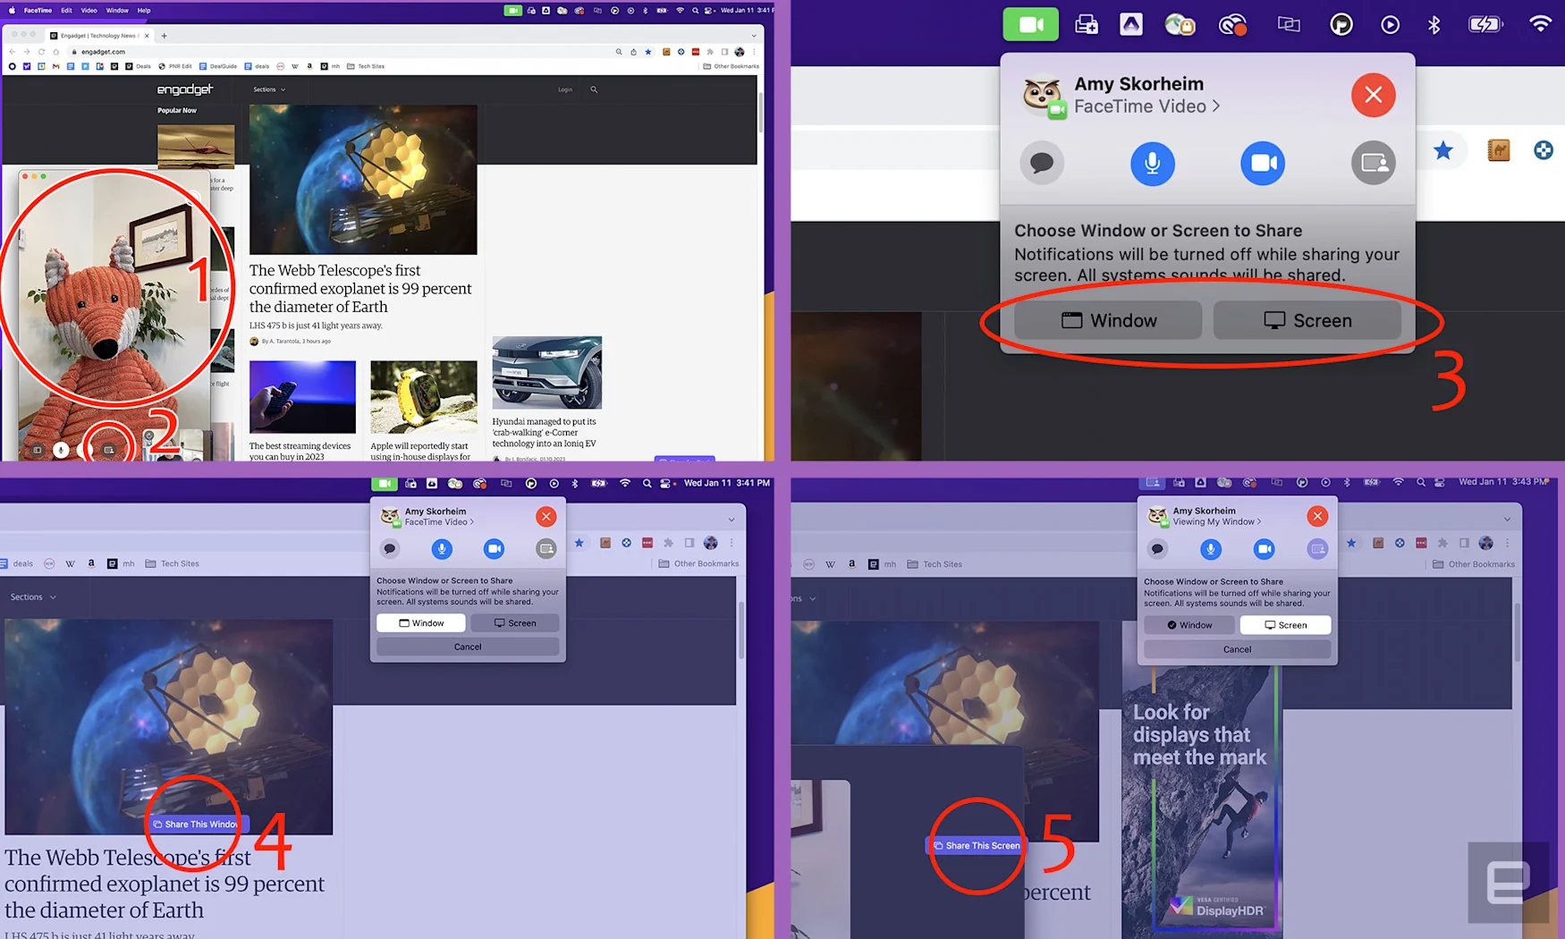The image size is (1565, 939).
Task: Click the large Wi-Fi icon at the top right
Action: [1539, 25]
